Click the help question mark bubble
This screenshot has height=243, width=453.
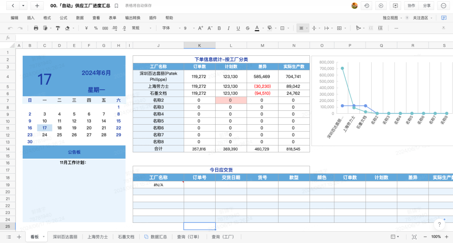click(x=439, y=225)
